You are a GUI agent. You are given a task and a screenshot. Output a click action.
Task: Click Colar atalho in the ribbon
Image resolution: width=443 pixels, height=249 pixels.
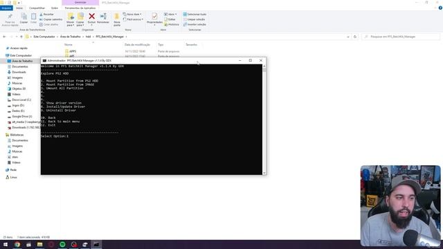point(49,24)
